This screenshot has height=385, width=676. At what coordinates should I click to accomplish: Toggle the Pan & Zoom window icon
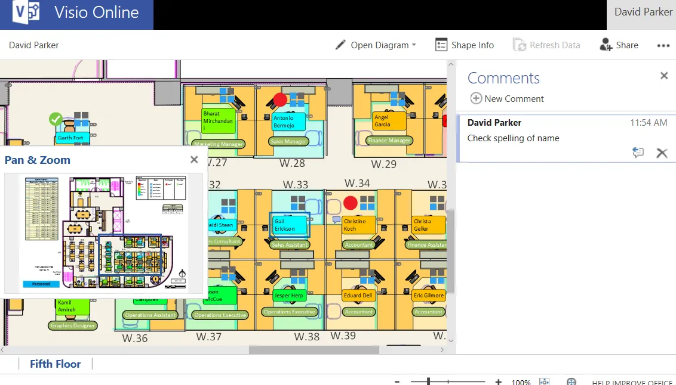571,381
